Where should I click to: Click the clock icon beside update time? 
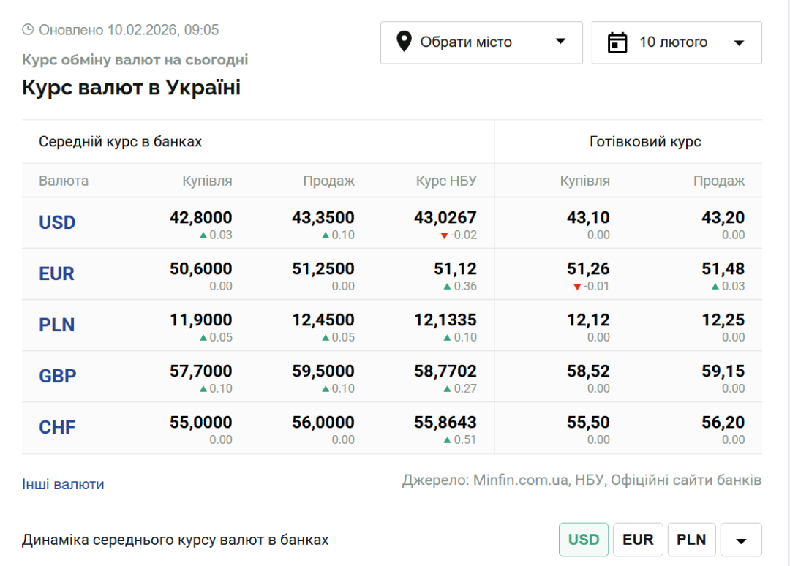28,30
